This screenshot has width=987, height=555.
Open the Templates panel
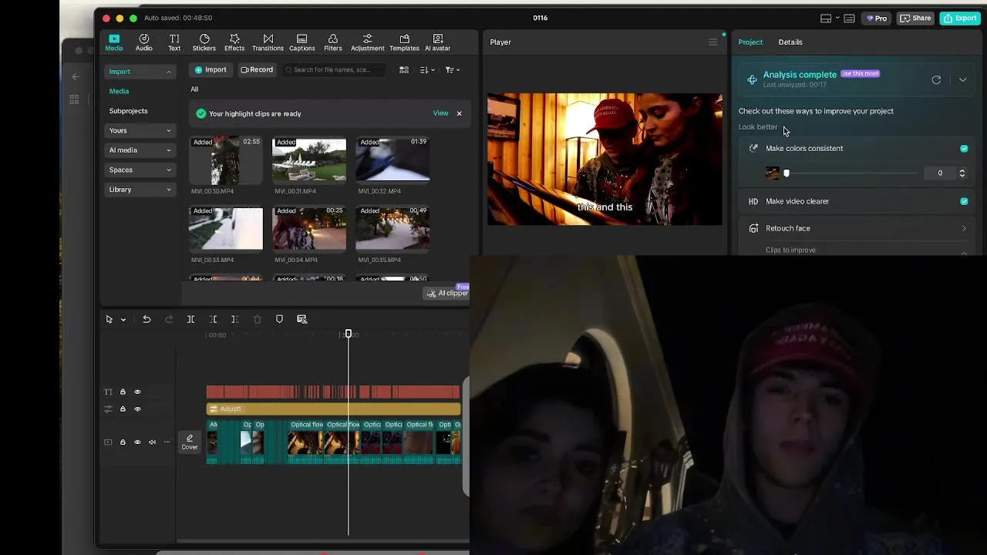point(404,42)
